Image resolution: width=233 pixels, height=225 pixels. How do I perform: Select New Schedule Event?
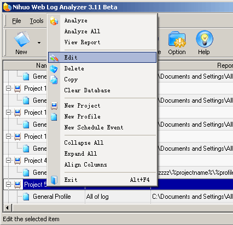[x=102, y=127]
